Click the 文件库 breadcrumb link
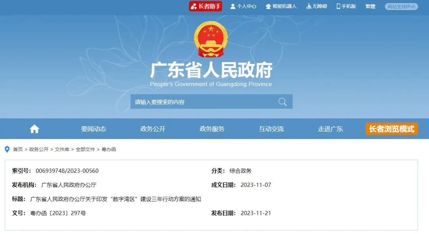 pos(62,149)
